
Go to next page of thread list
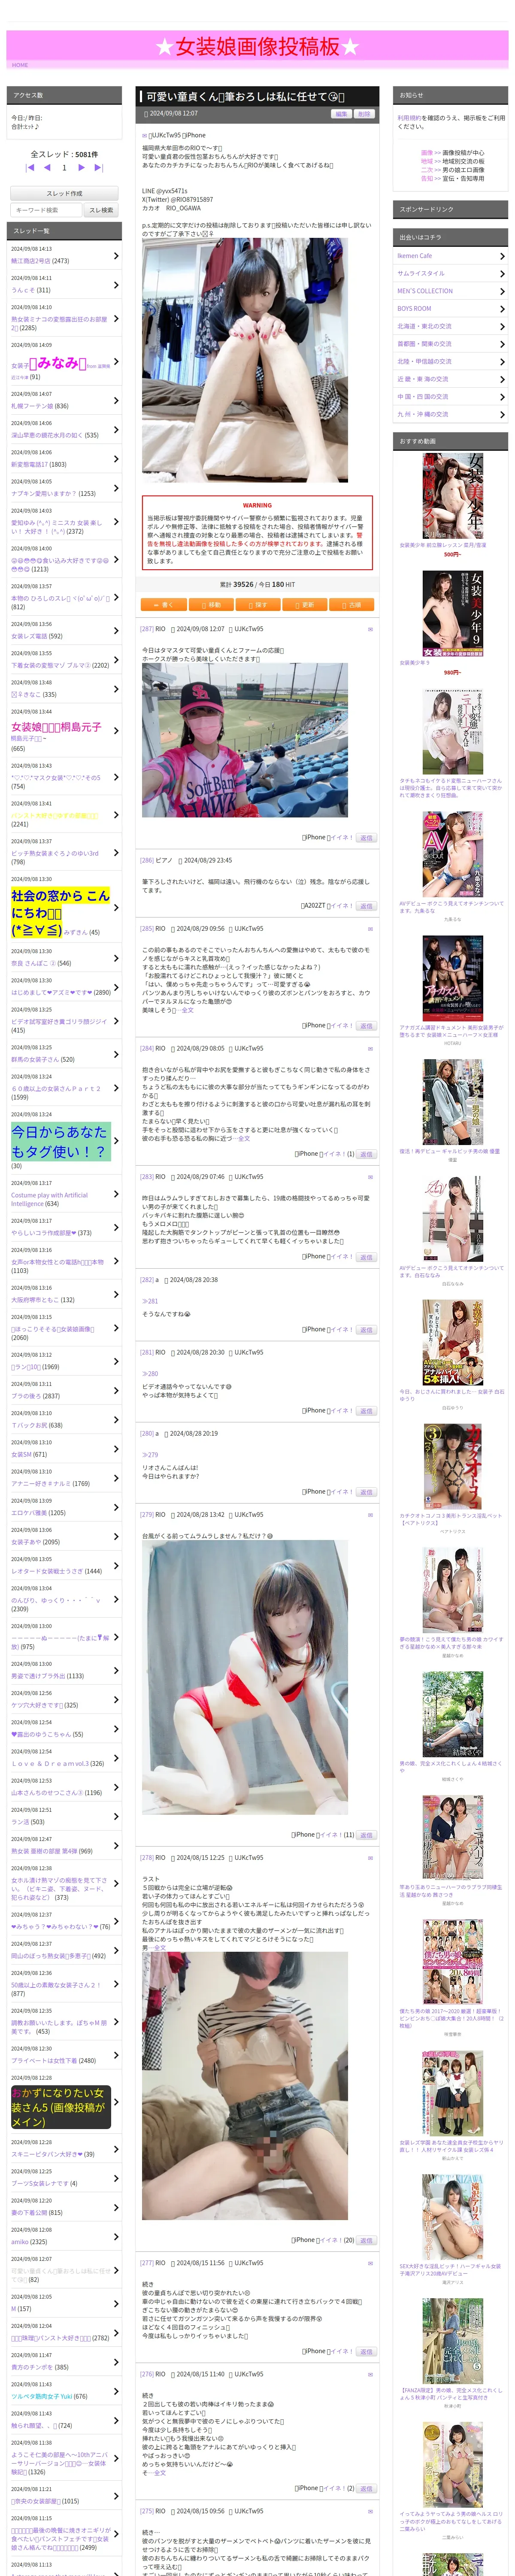[x=82, y=168]
